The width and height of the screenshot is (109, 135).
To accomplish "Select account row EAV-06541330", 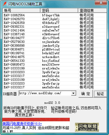I will [55, 61].
